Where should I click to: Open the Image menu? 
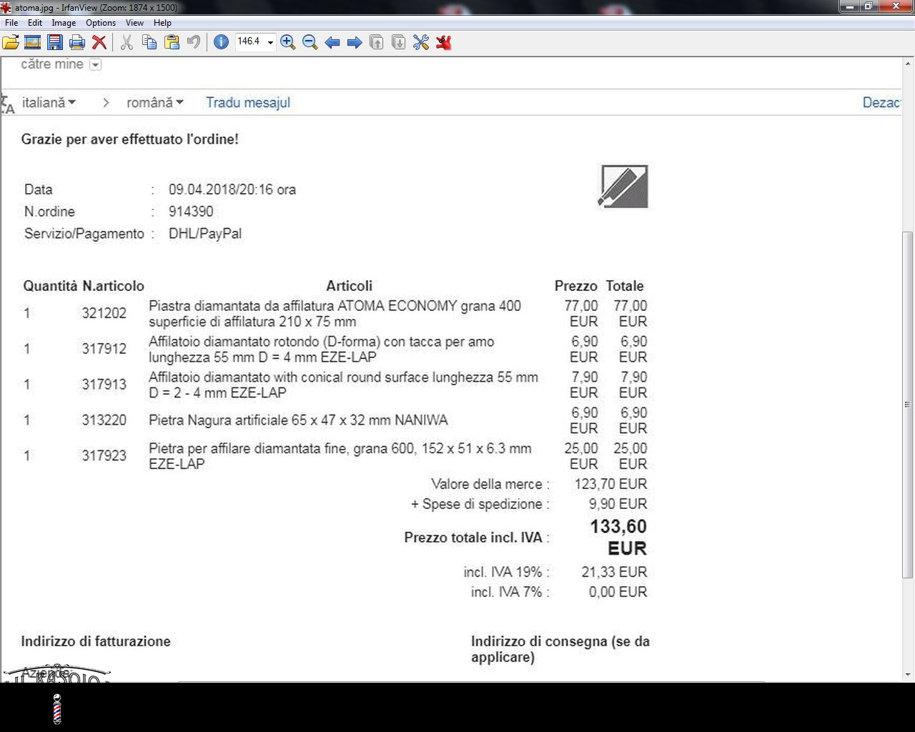(x=64, y=23)
